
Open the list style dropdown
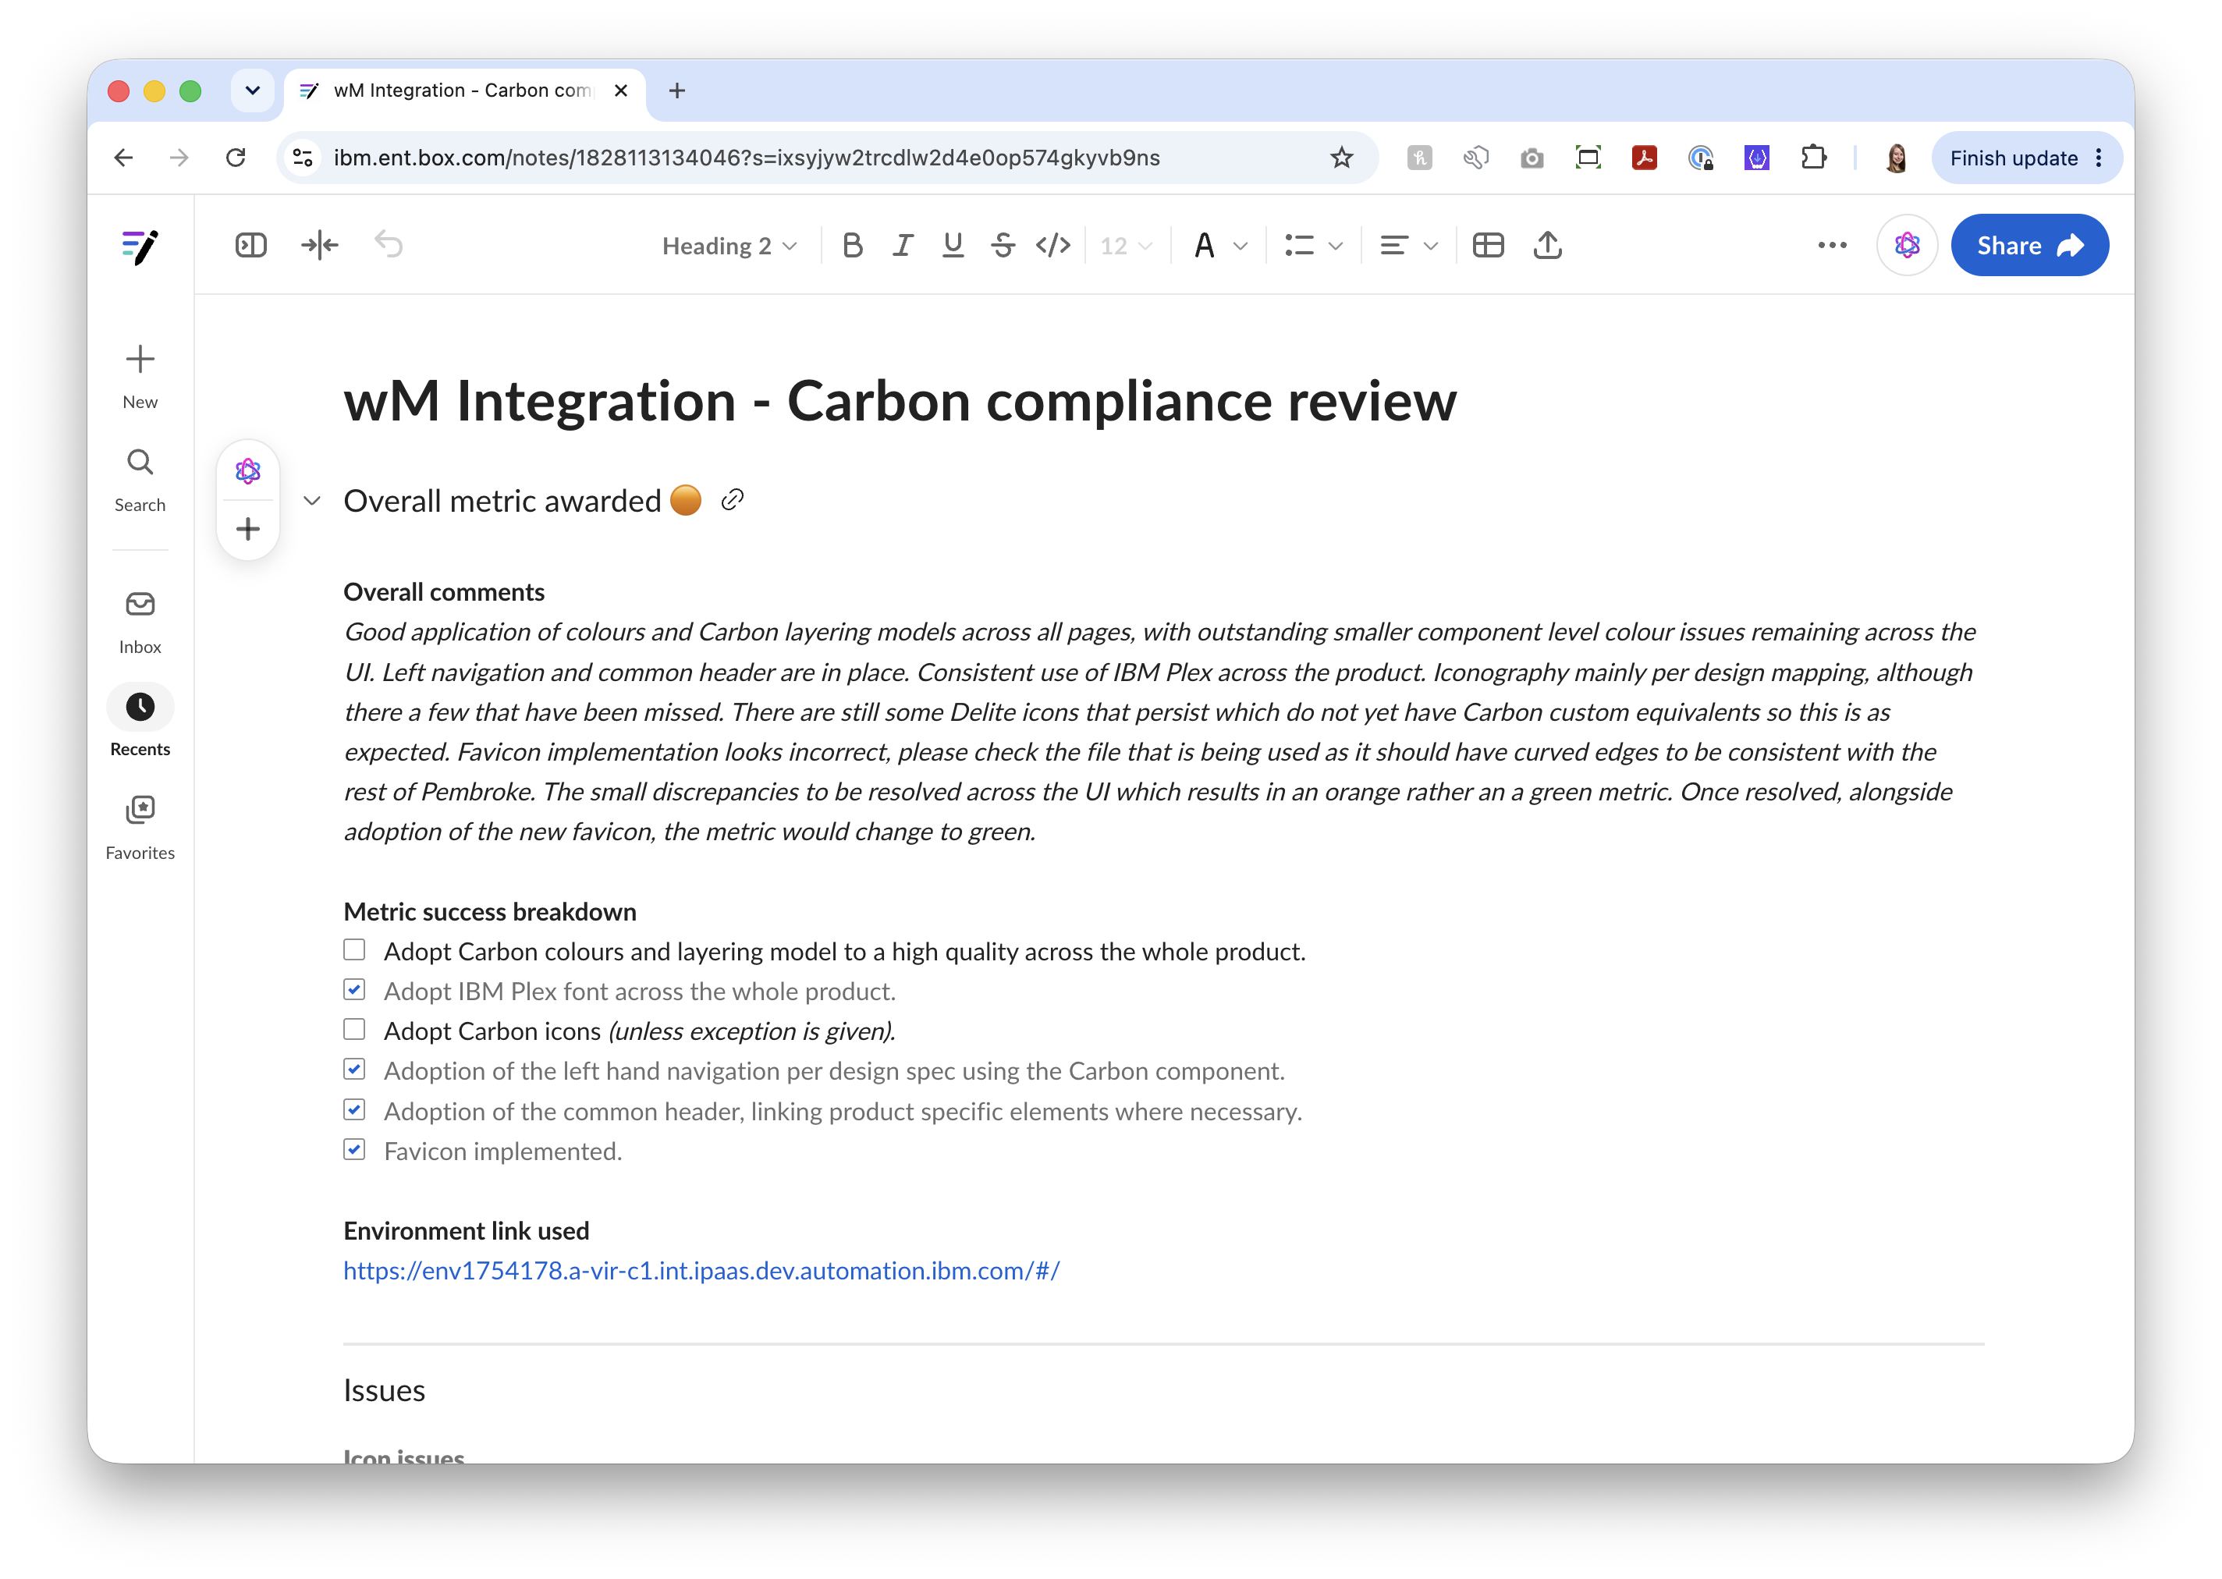(x=1313, y=245)
